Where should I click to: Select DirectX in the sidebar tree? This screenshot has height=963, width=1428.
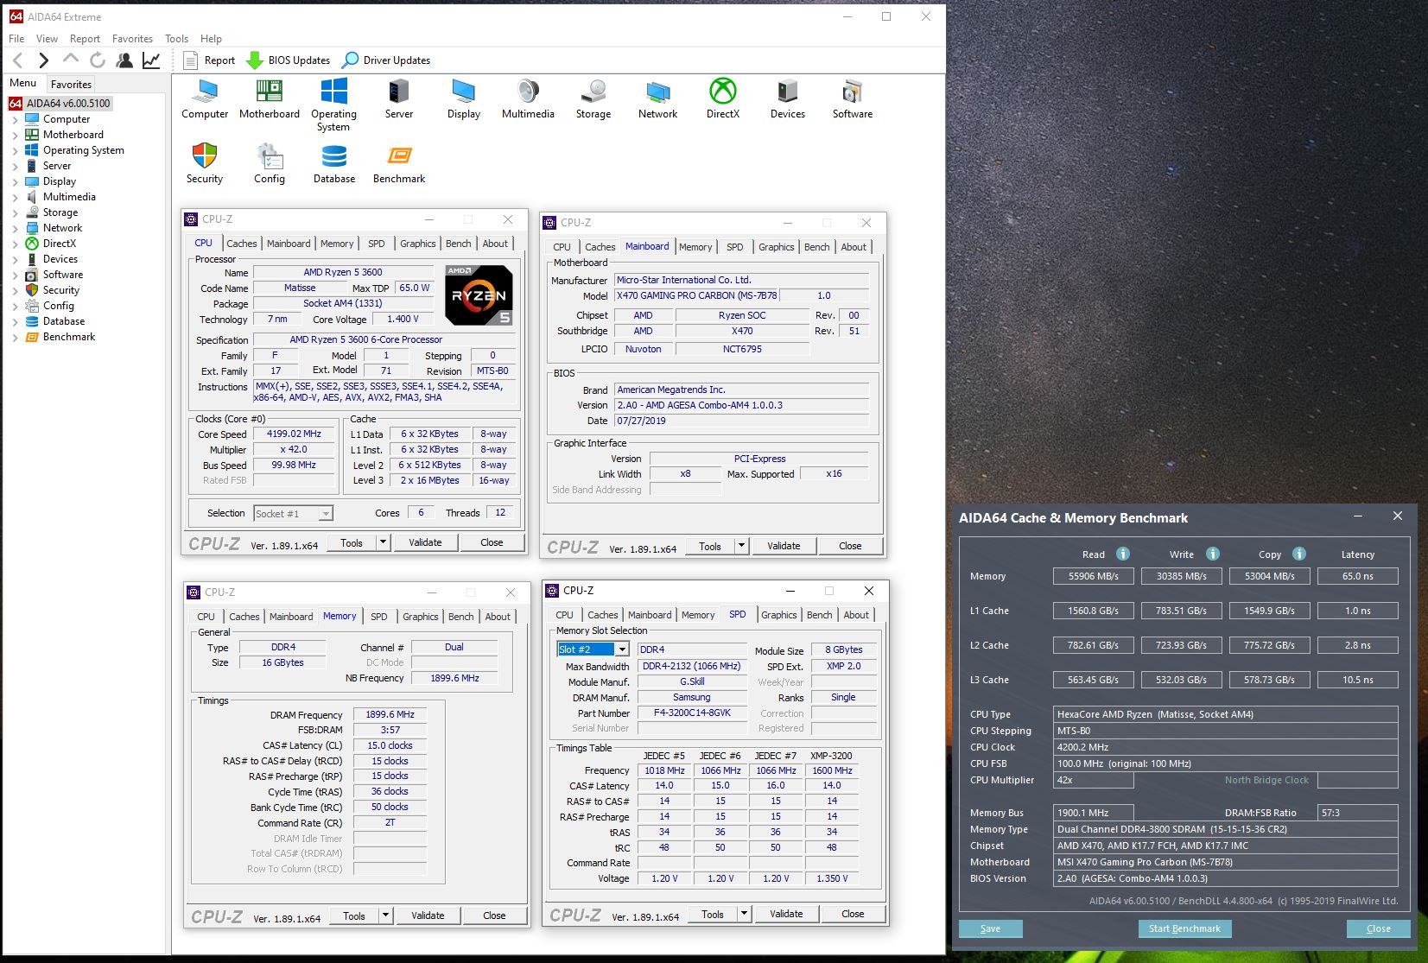60,244
